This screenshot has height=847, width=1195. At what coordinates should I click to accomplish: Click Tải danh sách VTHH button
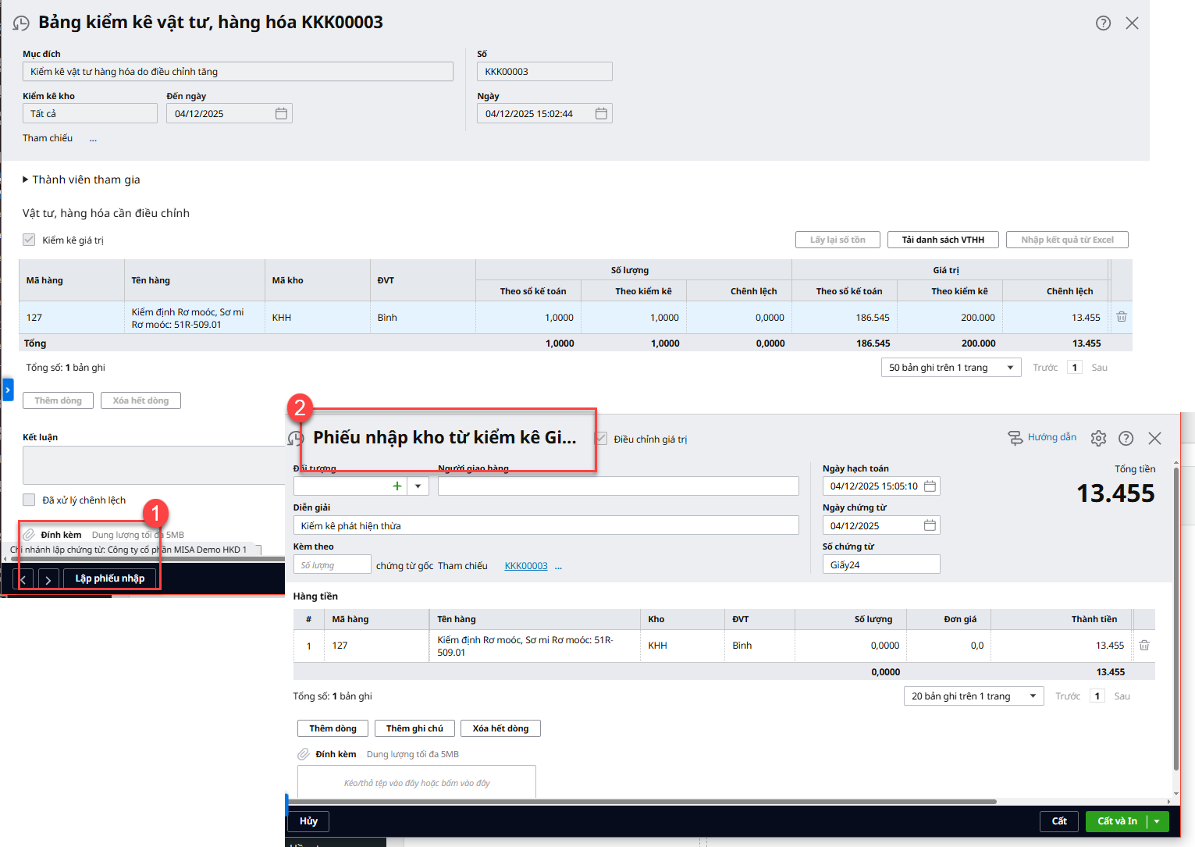tap(942, 240)
